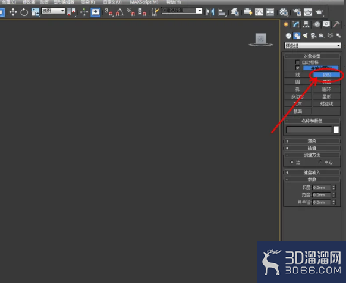Click the 长度 value field
Image resolution: width=346 pixels, height=283 pixels.
click(322, 188)
